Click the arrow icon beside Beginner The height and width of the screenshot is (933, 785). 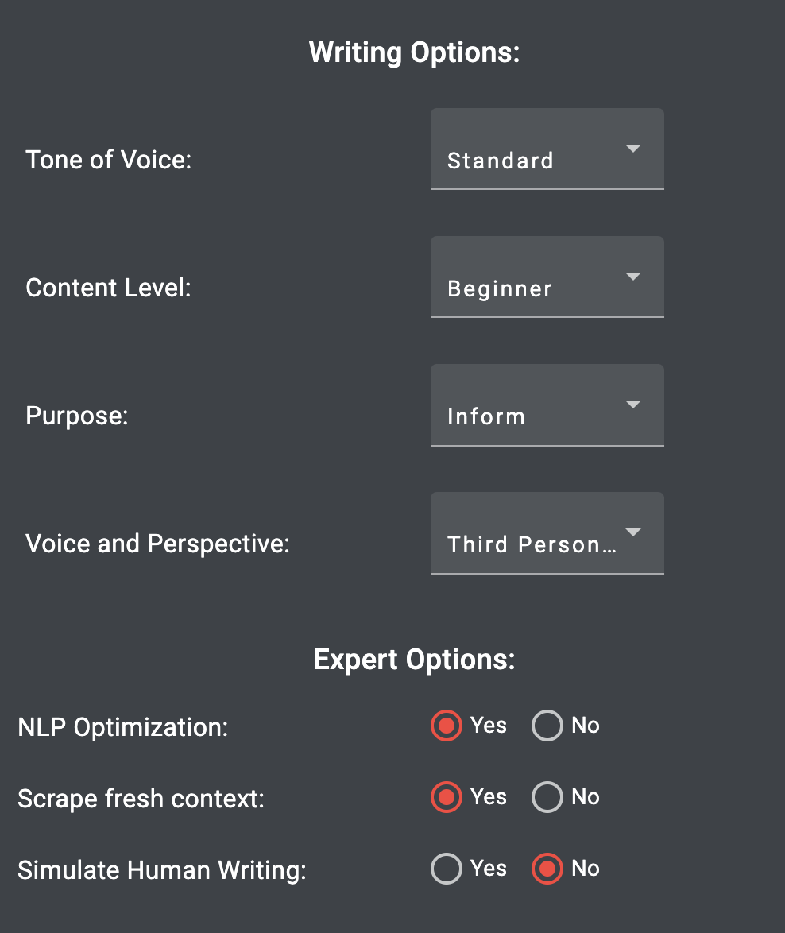633,277
